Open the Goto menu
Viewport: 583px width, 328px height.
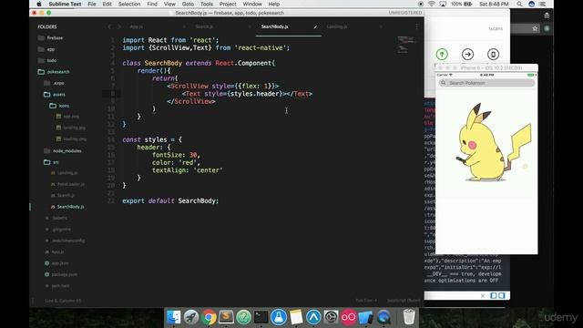(188, 4)
